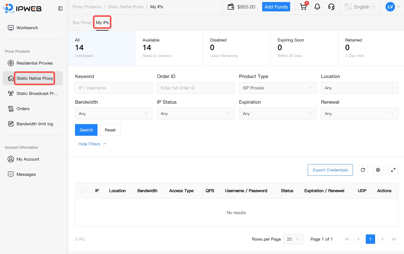The height and width of the screenshot is (254, 404).
Task: Click the Add Funds button
Action: click(x=276, y=7)
